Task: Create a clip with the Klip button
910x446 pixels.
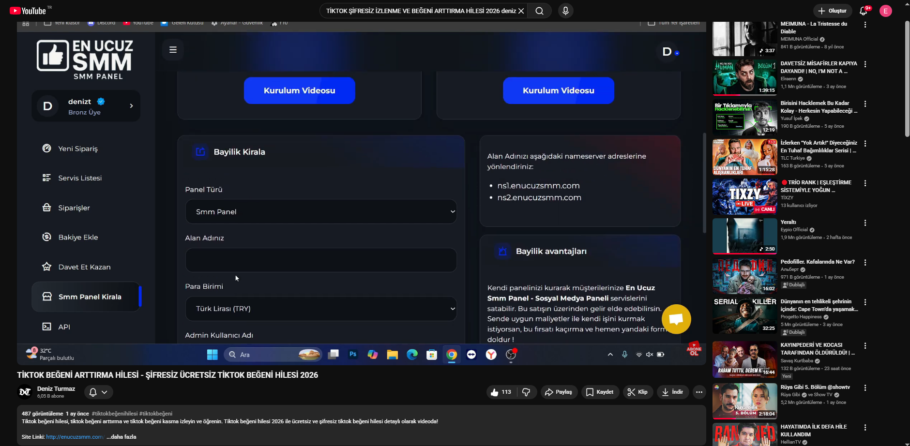Action: [637, 392]
